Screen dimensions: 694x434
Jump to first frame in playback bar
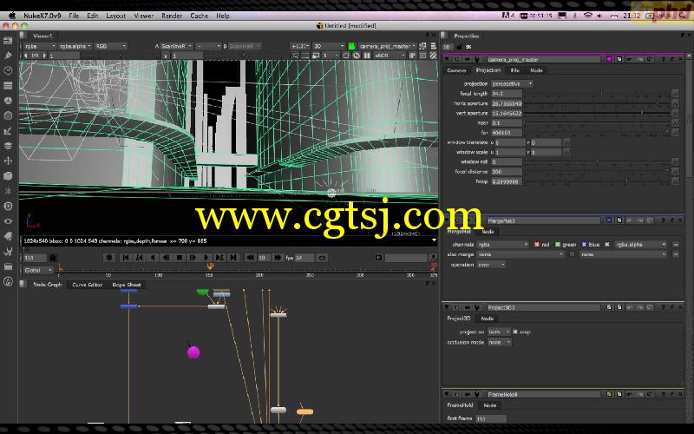click(126, 257)
